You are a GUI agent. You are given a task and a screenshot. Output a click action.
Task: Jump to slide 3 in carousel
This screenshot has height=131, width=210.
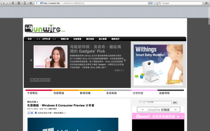[x=40, y=80]
